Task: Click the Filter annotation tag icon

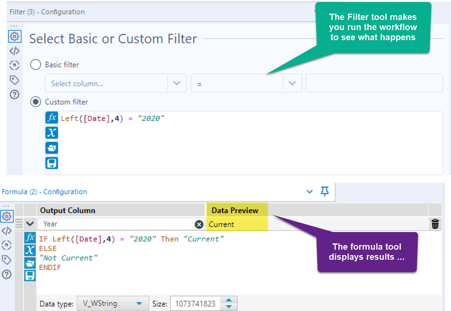Action: coord(14,80)
